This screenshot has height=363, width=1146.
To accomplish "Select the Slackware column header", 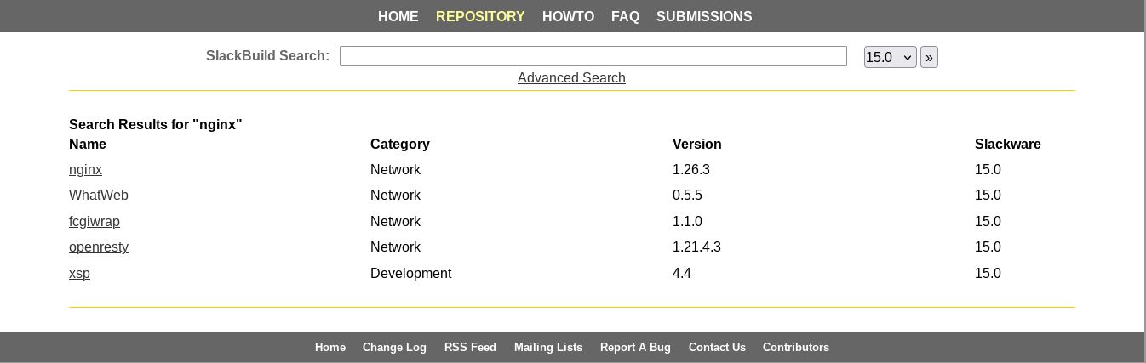I will click(x=1008, y=144).
